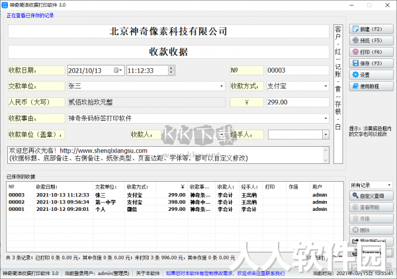Click the 收款收据 title field
The height and width of the screenshot is (279, 397).
[169, 52]
